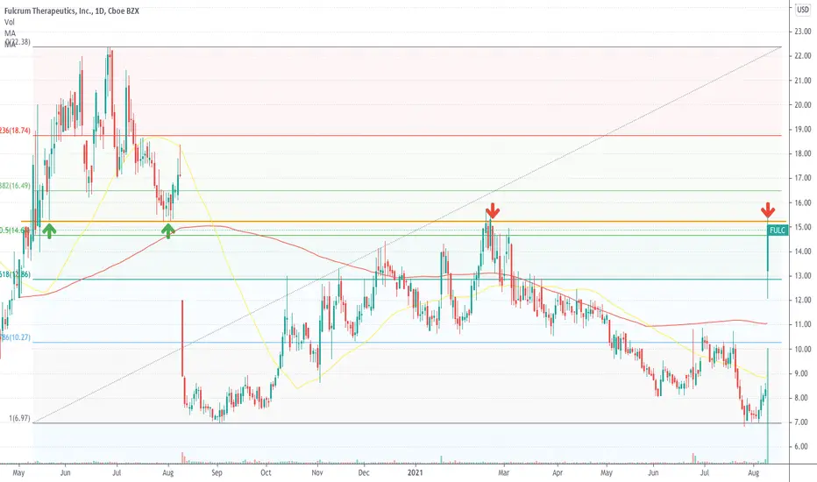Viewport: 817px width, 482px height.
Task: Click the Nov date axis label
Action: click(x=316, y=473)
